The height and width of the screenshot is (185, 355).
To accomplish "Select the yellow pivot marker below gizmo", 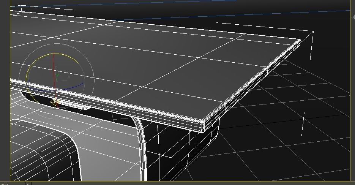I will (54, 102).
